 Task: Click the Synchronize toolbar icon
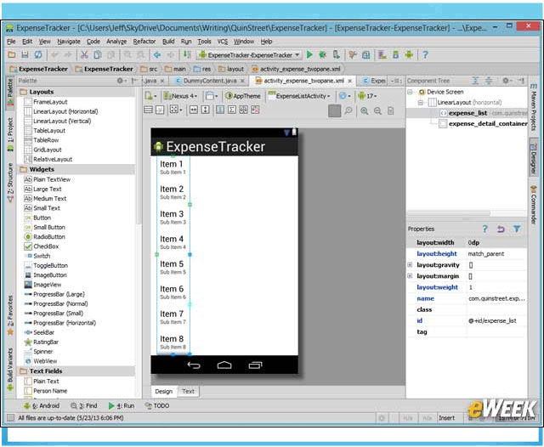click(x=37, y=54)
